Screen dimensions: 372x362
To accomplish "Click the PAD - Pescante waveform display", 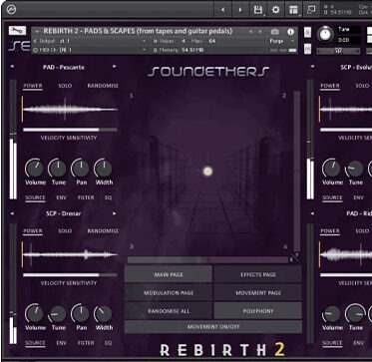I will pos(70,109).
